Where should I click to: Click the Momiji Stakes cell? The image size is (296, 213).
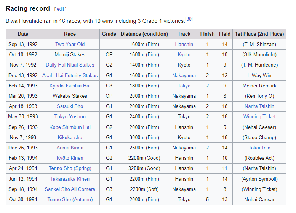70,55
